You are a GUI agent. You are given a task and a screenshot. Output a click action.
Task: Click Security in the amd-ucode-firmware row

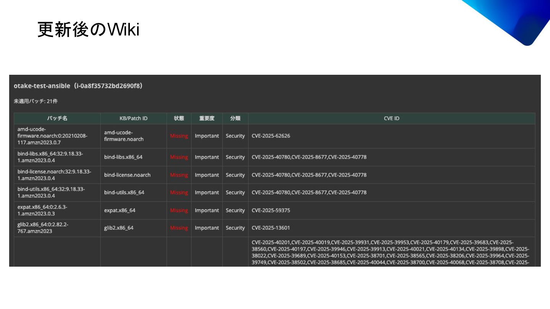pos(235,136)
